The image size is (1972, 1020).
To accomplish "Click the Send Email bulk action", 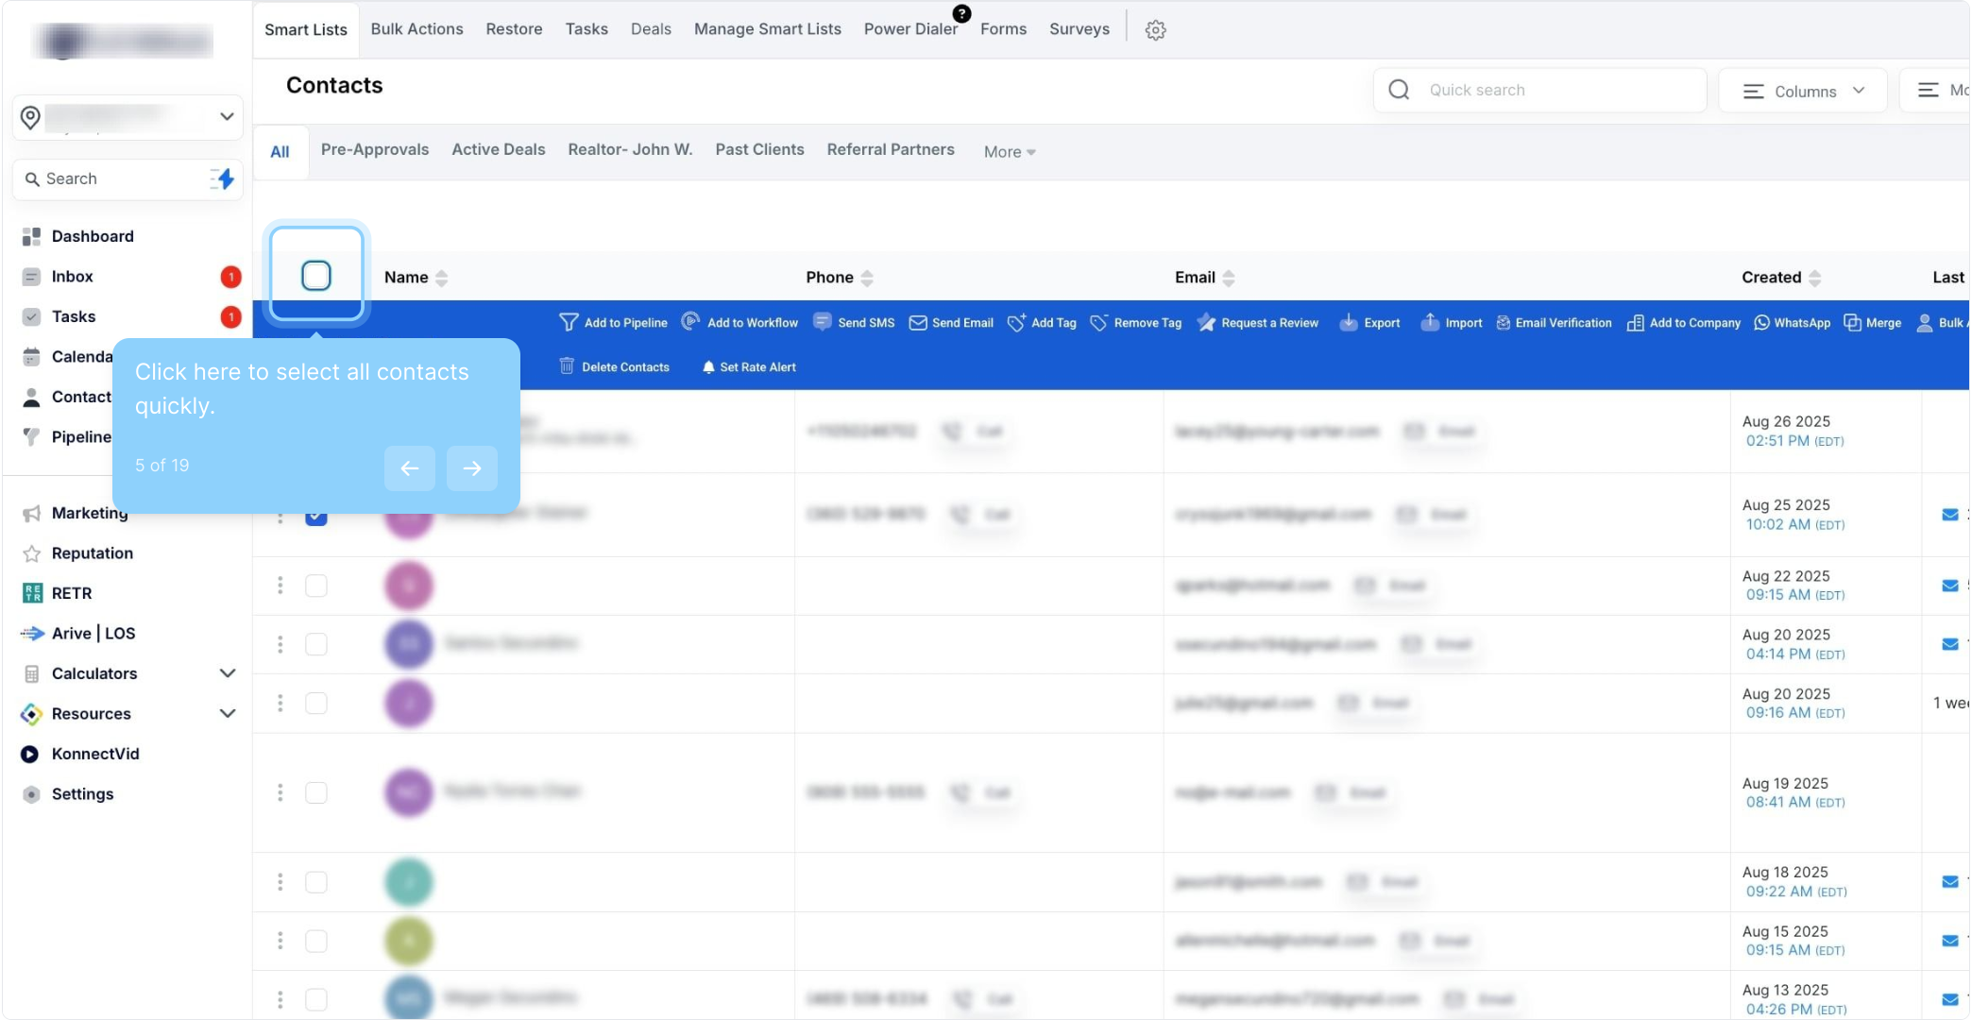I will [x=951, y=323].
